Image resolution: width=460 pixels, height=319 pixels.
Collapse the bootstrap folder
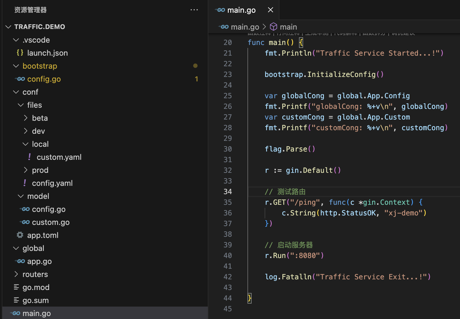(16, 66)
